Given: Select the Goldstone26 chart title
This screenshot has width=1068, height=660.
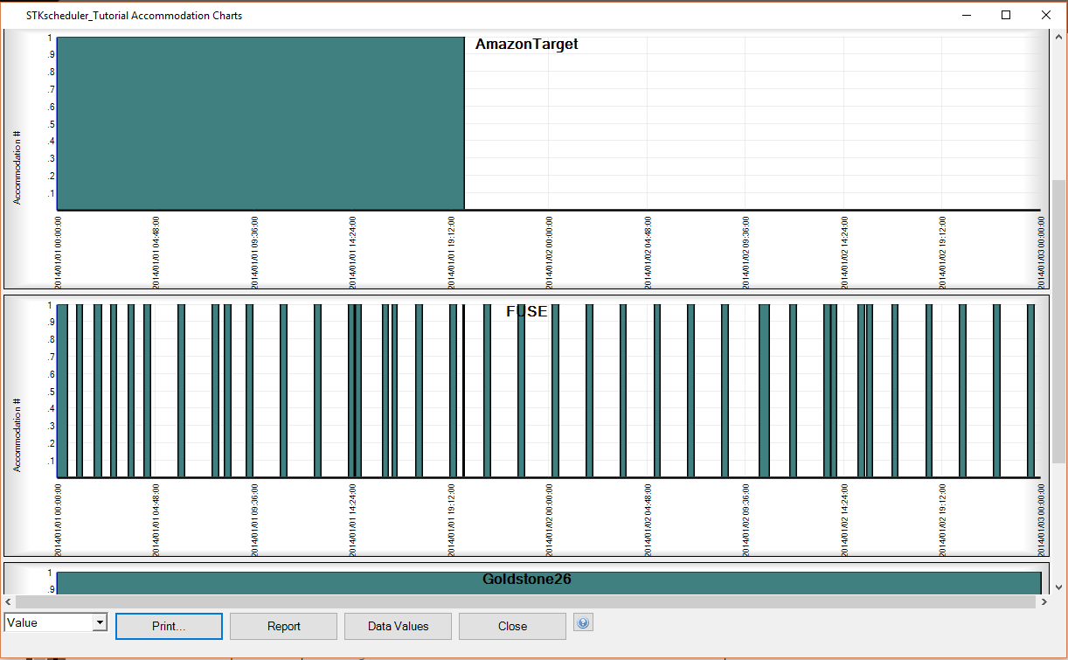Looking at the screenshot, I should point(526,579).
